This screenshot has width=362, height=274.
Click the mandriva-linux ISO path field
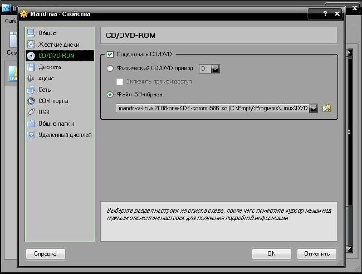213,108
